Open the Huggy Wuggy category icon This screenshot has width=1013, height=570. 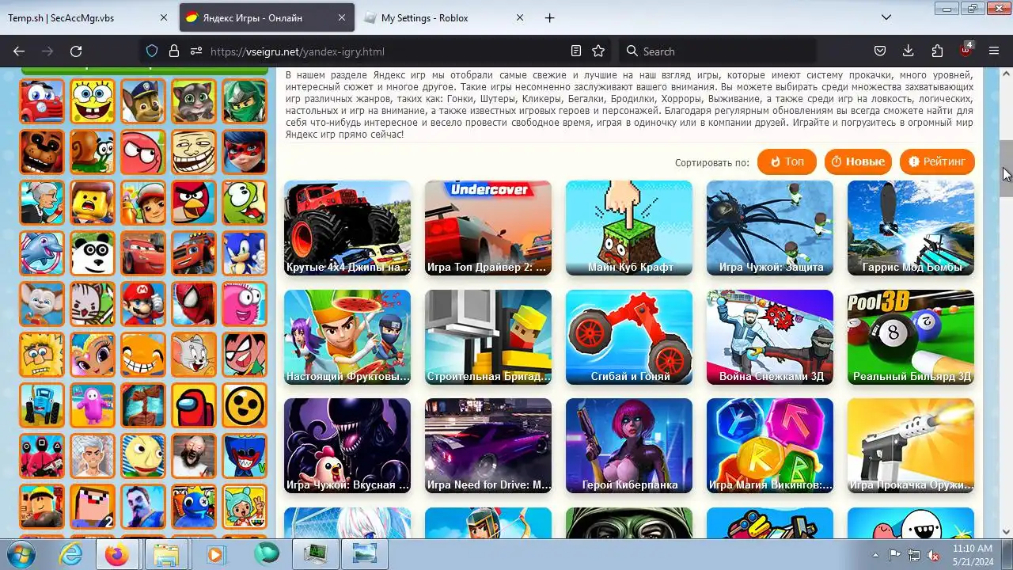[x=245, y=455]
